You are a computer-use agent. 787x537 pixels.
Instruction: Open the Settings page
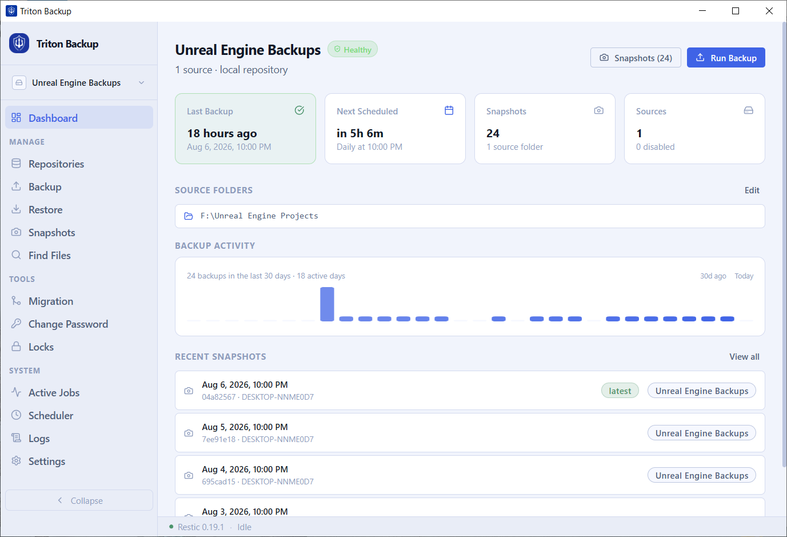pyautogui.click(x=79, y=462)
